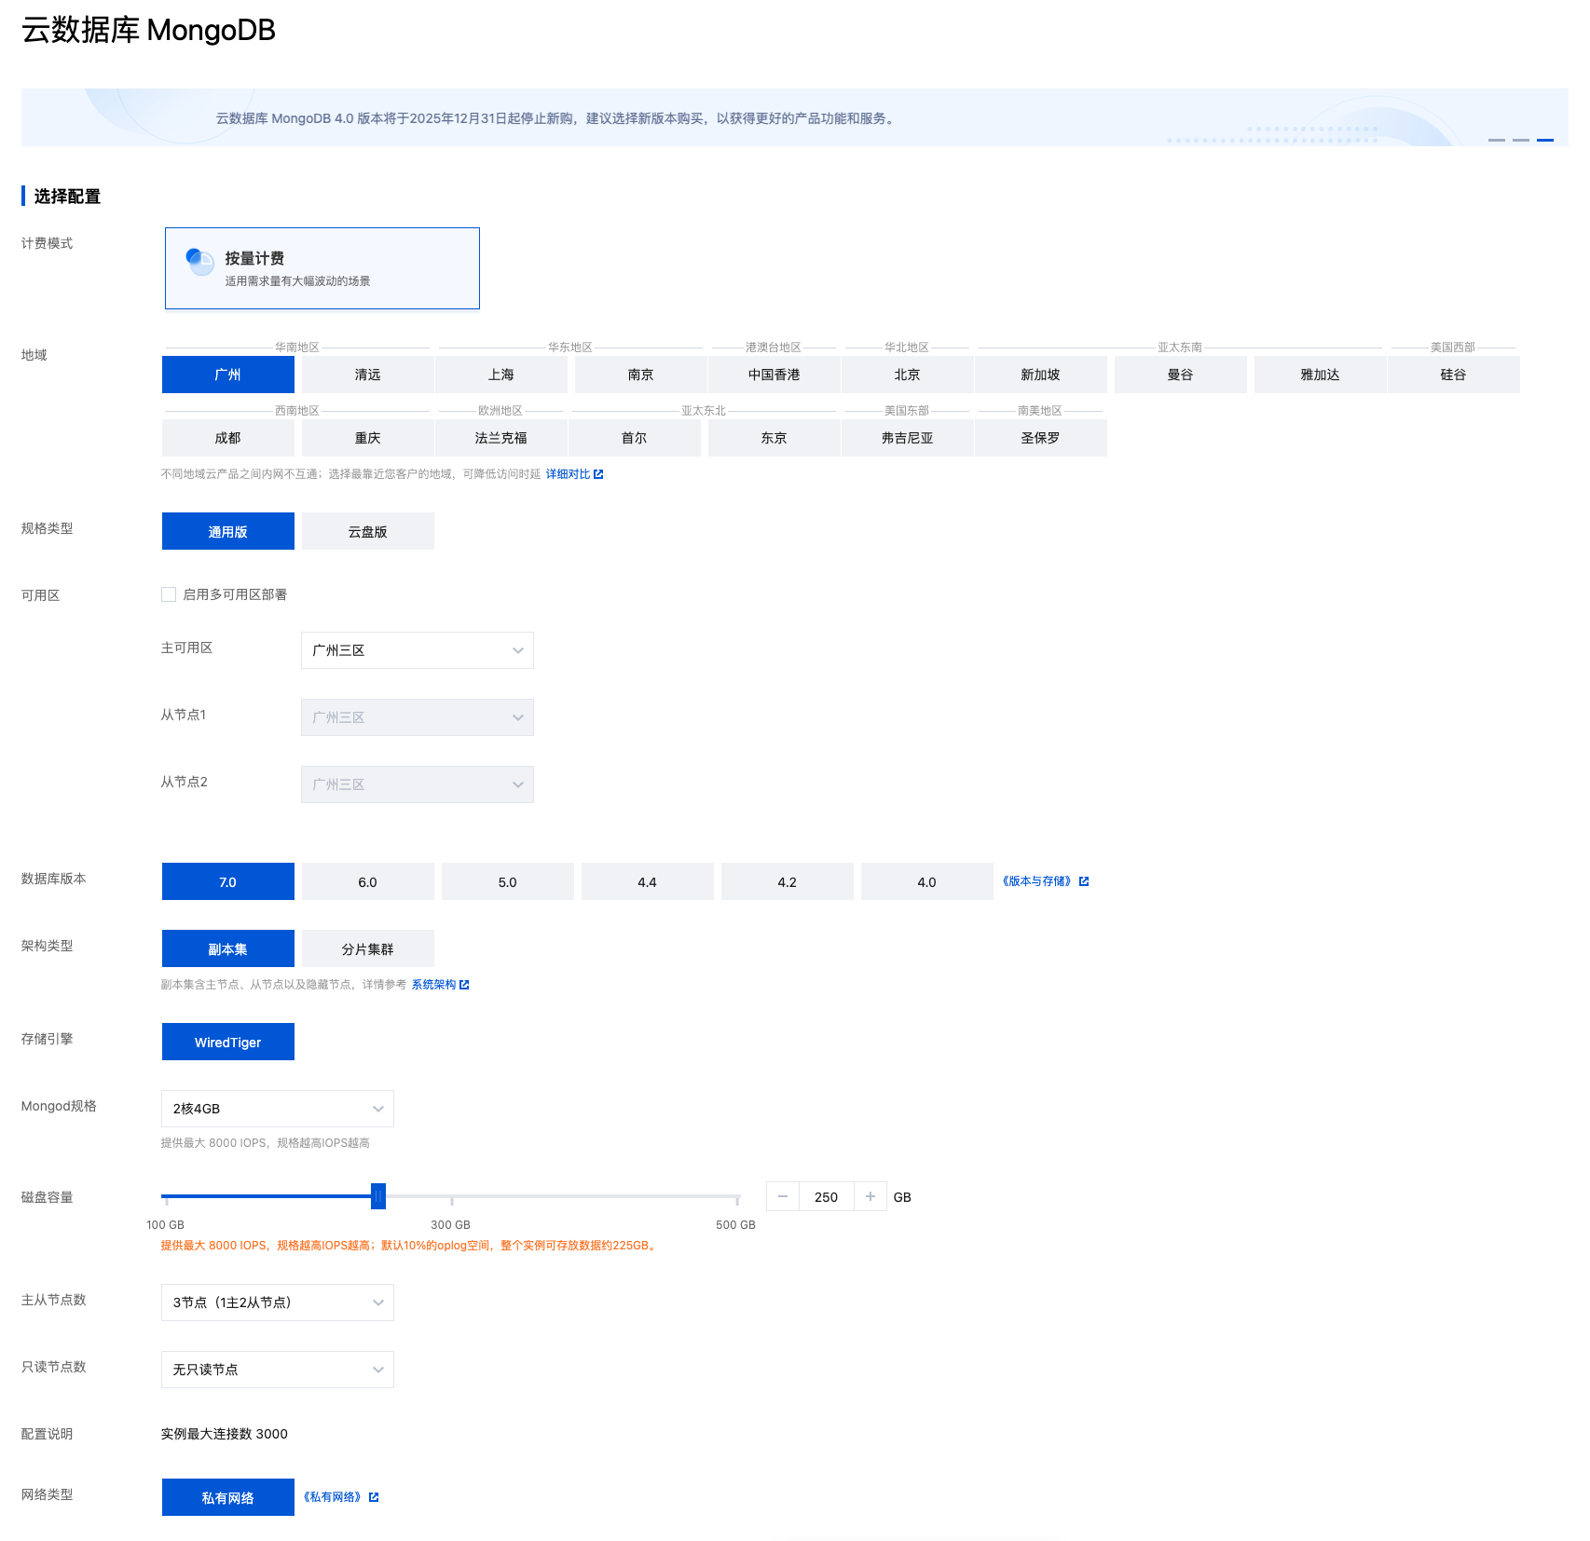Switch spec type to 云盘版
Image resolution: width=1590 pixels, height=1541 pixels.
pos(368,531)
